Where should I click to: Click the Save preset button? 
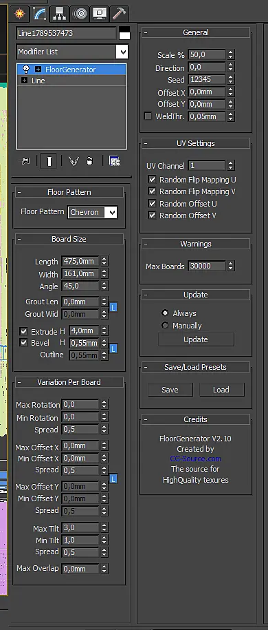point(170,390)
